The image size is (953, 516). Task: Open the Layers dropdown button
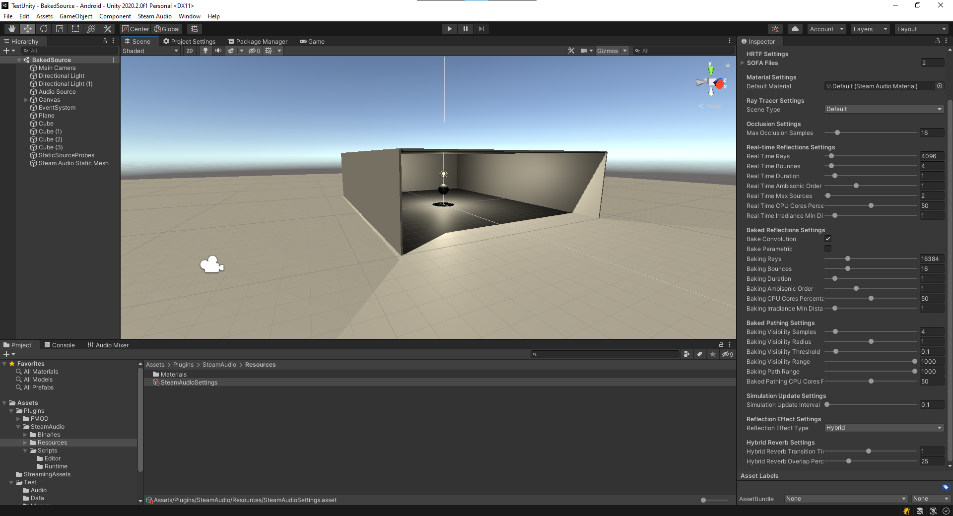pos(870,29)
